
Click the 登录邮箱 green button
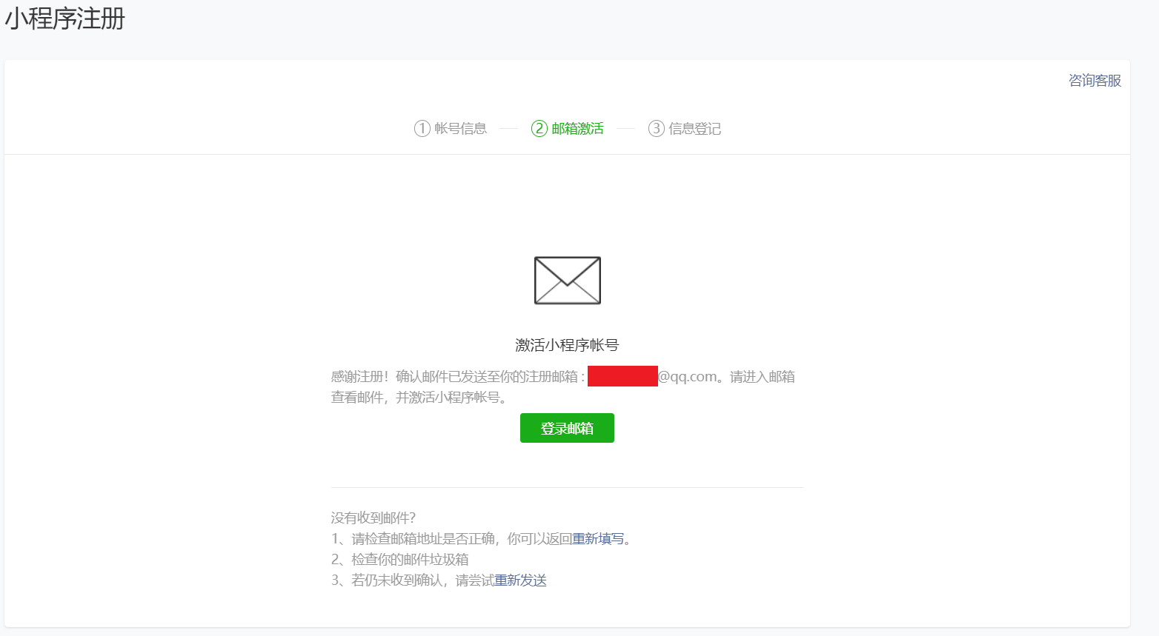pos(567,428)
